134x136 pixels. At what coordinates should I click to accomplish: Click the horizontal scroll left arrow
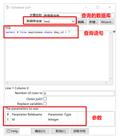[7, 83]
